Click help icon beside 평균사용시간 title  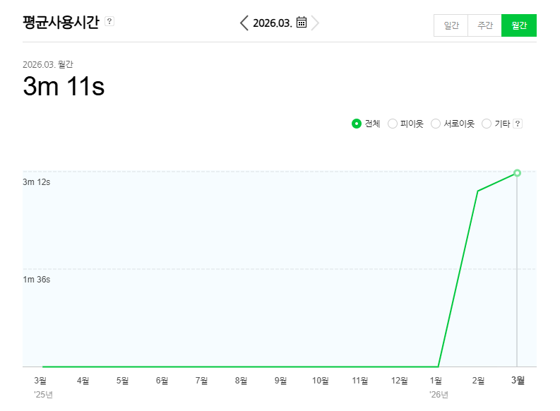coord(109,21)
